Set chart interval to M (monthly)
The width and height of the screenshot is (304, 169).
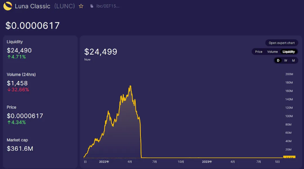(x=293, y=60)
